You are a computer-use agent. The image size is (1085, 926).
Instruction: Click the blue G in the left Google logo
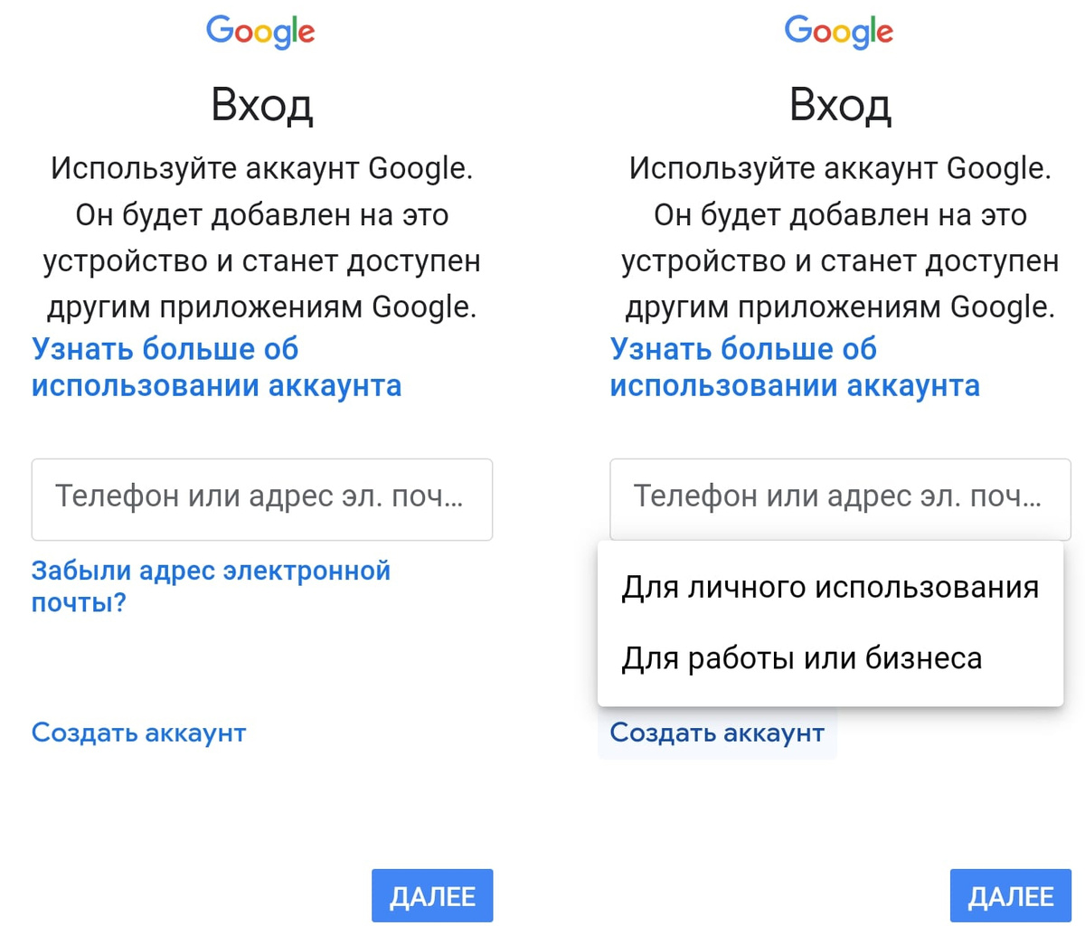coord(220,31)
